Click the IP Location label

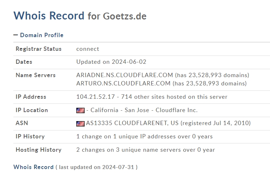click(32, 110)
